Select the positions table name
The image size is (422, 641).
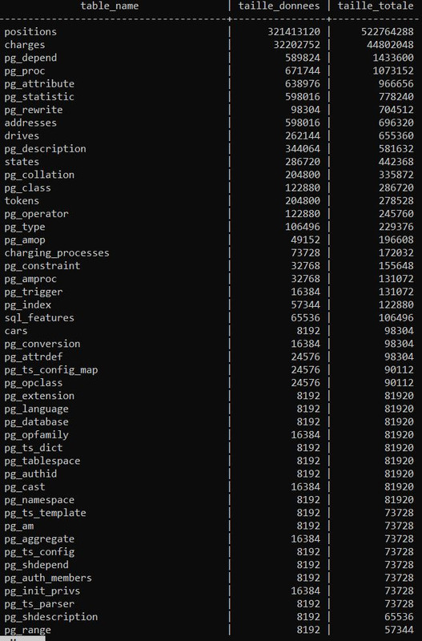(x=30, y=32)
